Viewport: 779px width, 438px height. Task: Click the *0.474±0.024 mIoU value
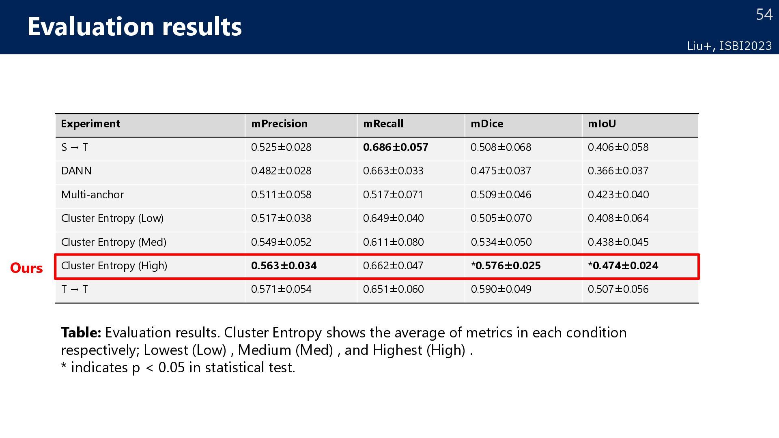[623, 266]
